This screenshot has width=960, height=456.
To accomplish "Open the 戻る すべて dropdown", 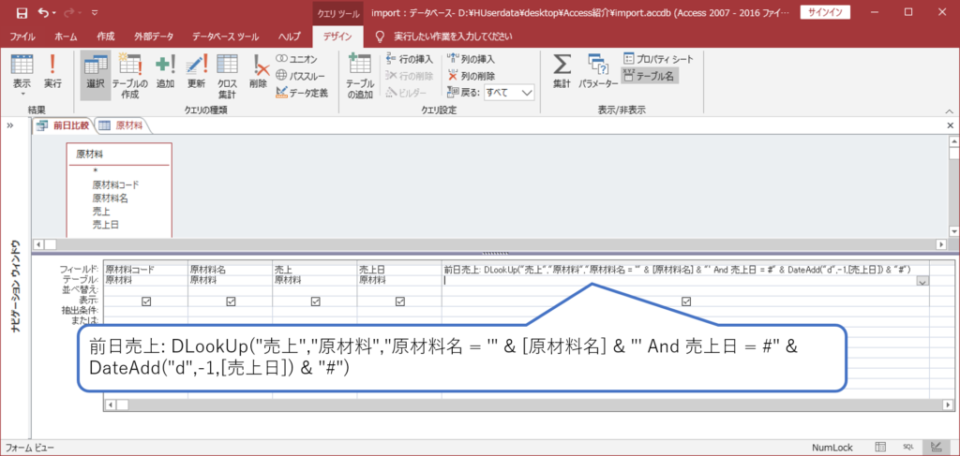I will [528, 93].
